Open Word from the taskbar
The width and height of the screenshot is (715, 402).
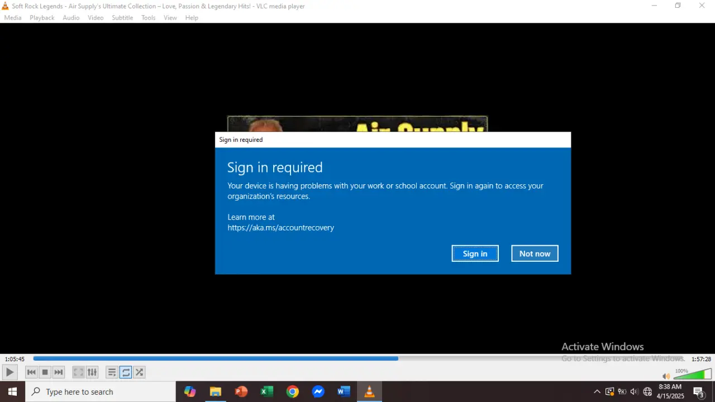(344, 391)
